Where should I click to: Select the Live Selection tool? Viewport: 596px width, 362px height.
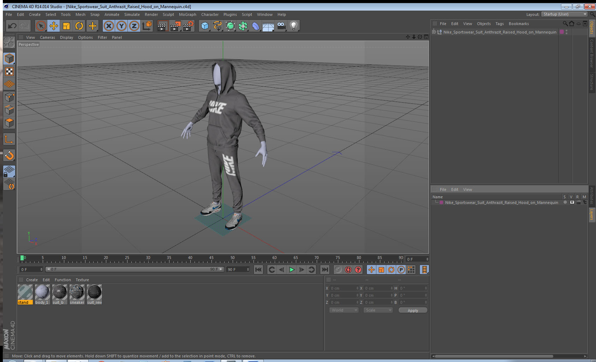tap(41, 26)
